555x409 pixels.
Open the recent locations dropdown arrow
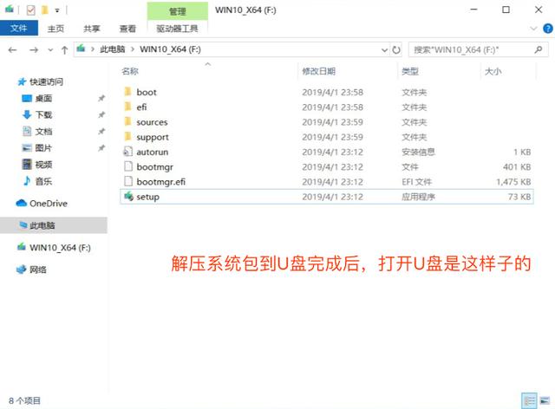click(50, 50)
